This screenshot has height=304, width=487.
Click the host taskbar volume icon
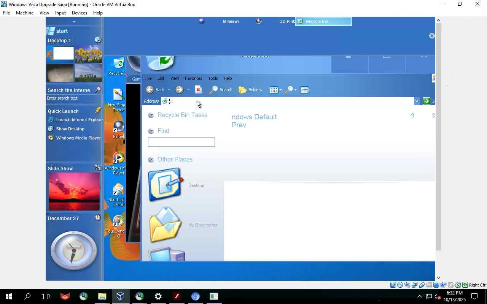(x=437, y=296)
